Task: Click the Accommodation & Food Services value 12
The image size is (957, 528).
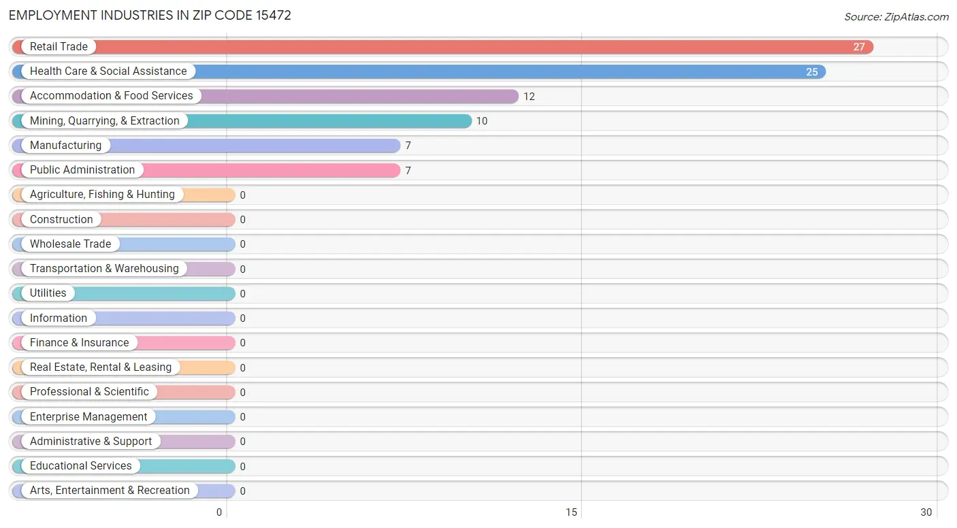Action: (529, 97)
